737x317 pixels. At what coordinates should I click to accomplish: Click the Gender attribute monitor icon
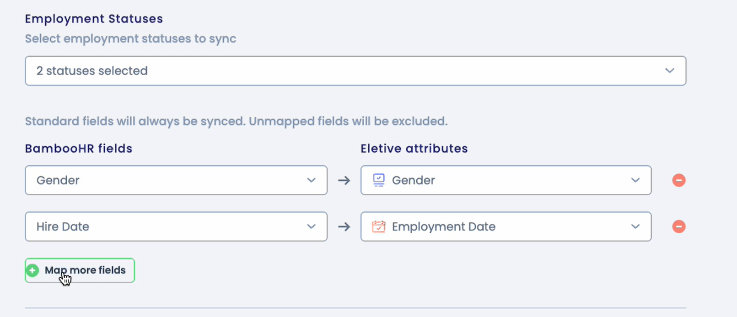tap(379, 180)
